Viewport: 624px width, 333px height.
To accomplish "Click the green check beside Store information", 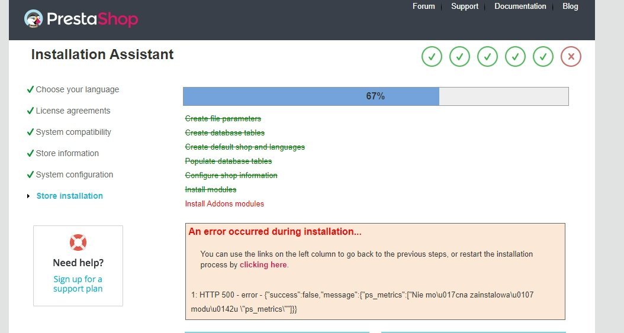I will pos(30,153).
